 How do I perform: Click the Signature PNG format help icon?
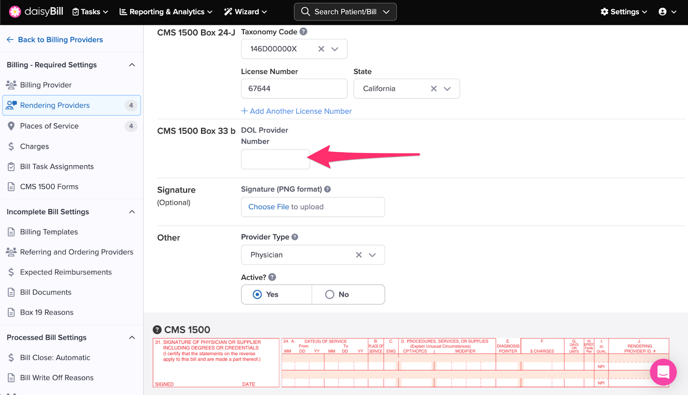click(x=327, y=189)
